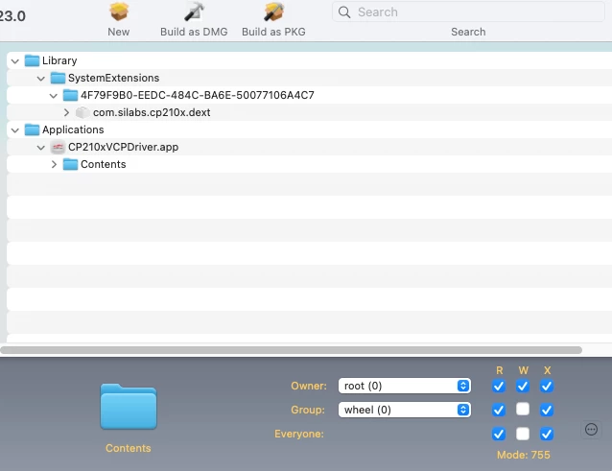The height and width of the screenshot is (471, 612).
Task: Select the Contents row text in tree
Action: pos(103,164)
